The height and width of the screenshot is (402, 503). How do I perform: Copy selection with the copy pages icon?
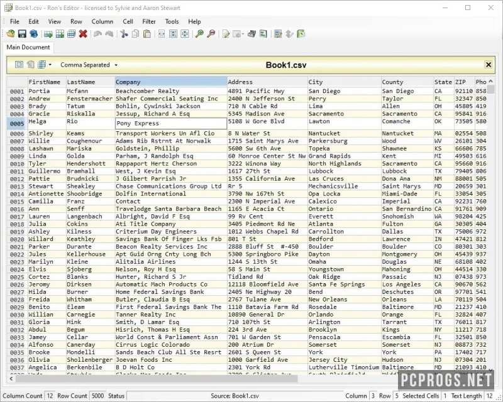tap(135, 34)
